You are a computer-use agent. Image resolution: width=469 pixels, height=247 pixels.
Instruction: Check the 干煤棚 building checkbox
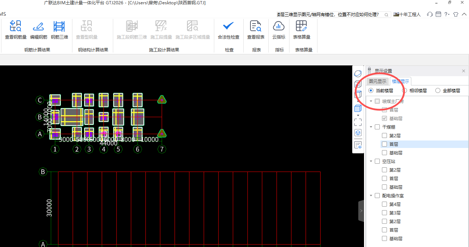click(377, 127)
